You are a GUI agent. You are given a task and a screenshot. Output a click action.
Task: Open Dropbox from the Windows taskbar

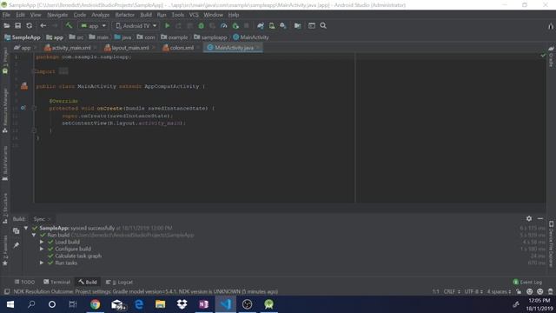click(x=182, y=304)
